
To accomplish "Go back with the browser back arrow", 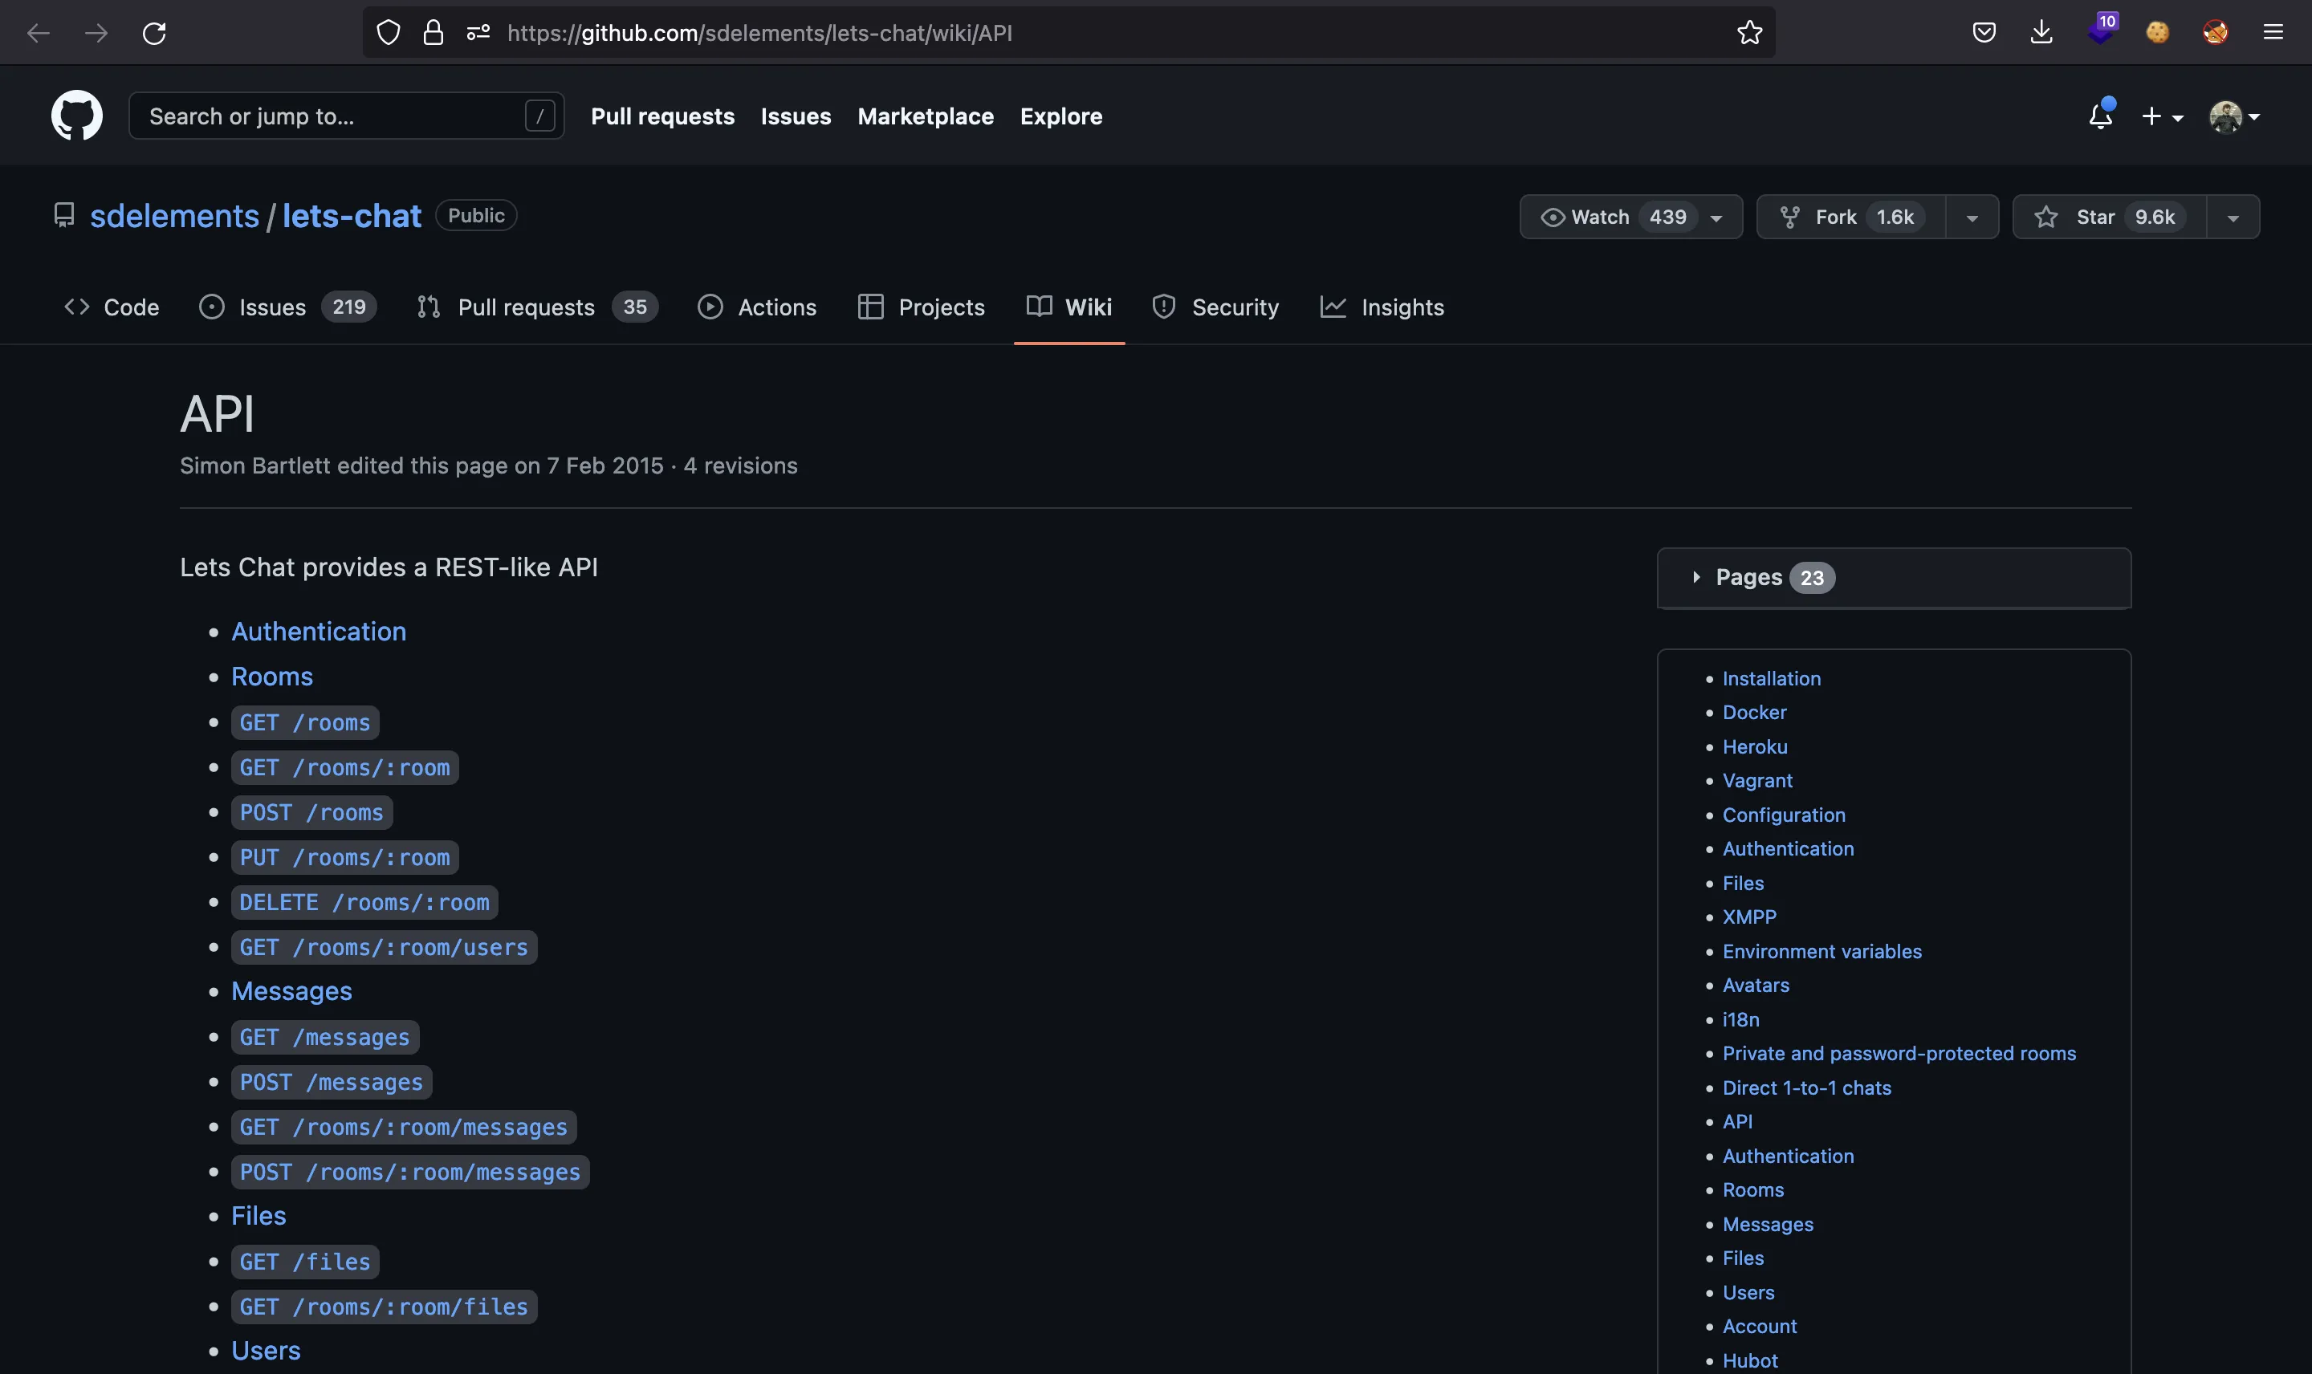I will [x=38, y=34].
